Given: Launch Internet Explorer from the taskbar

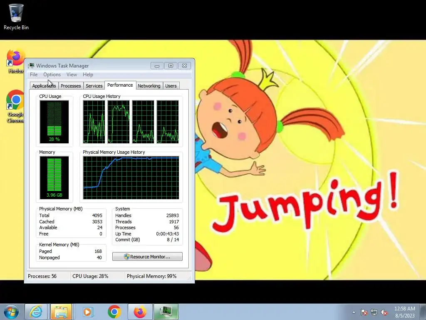Looking at the screenshot, I should coord(36,312).
